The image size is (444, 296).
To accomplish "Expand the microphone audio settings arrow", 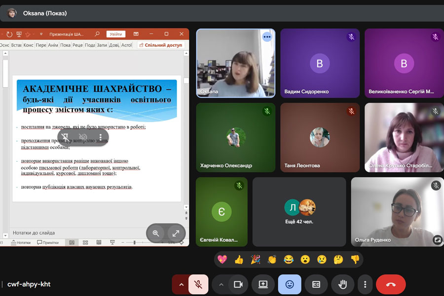I will [x=181, y=285].
